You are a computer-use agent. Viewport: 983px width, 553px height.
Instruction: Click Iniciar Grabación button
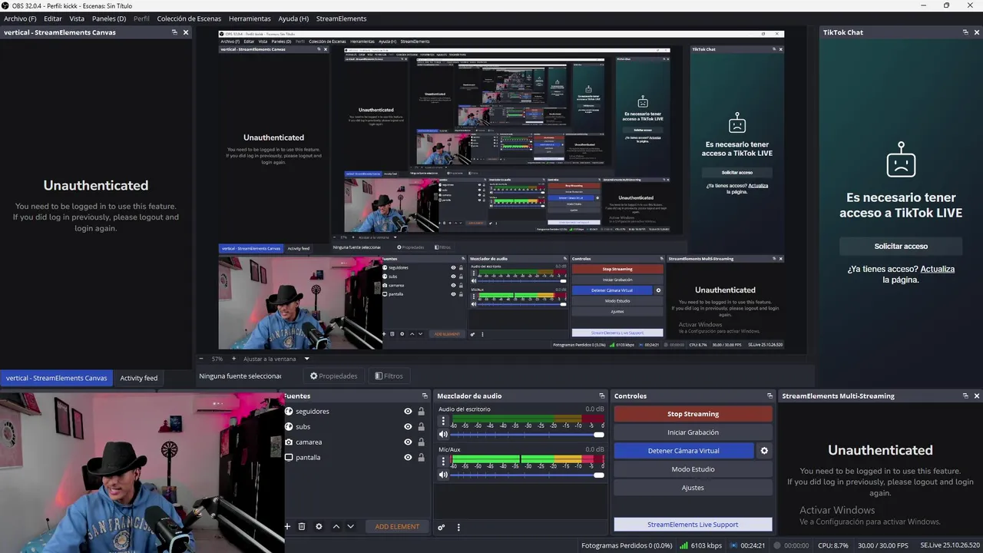pos(693,432)
